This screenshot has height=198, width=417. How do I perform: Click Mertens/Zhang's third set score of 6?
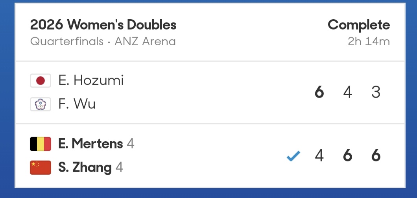click(376, 156)
